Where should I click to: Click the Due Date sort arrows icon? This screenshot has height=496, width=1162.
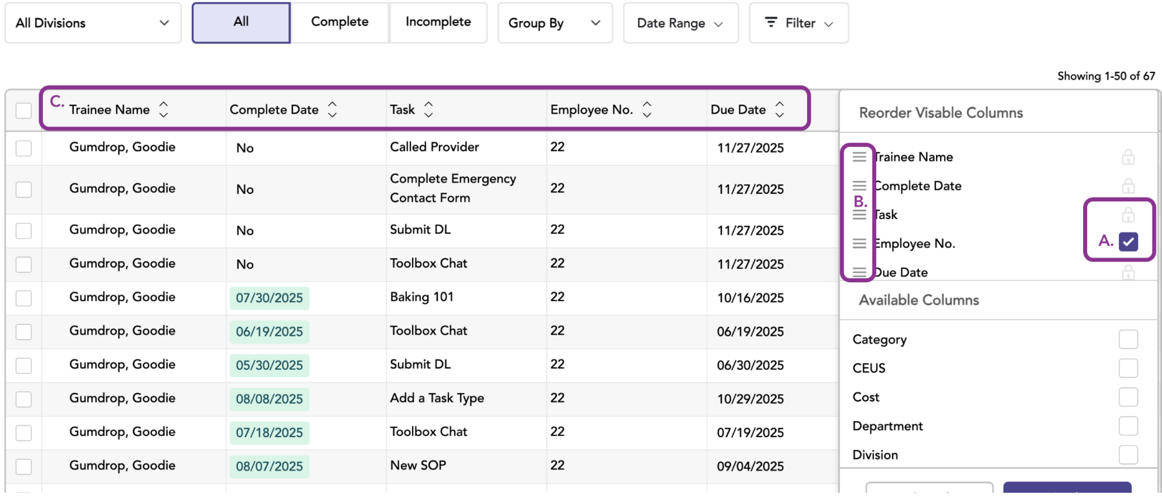tap(780, 109)
